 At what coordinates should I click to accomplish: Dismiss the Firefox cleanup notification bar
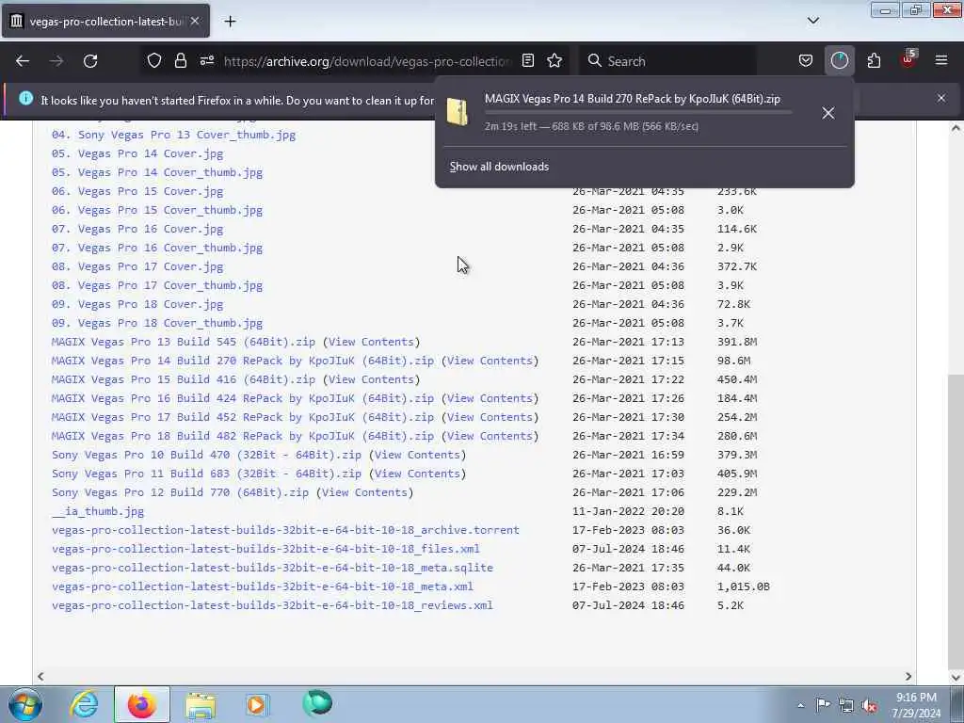[x=941, y=98]
